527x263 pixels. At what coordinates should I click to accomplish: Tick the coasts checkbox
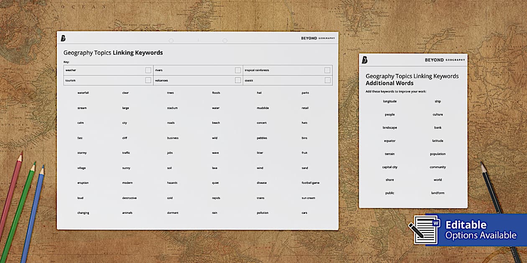pyautogui.click(x=327, y=80)
